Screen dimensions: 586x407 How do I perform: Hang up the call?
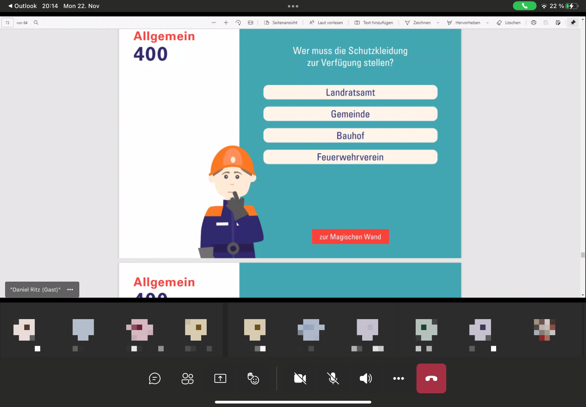coord(431,378)
